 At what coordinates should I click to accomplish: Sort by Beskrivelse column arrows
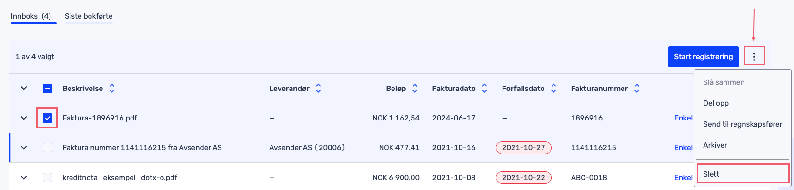112,88
